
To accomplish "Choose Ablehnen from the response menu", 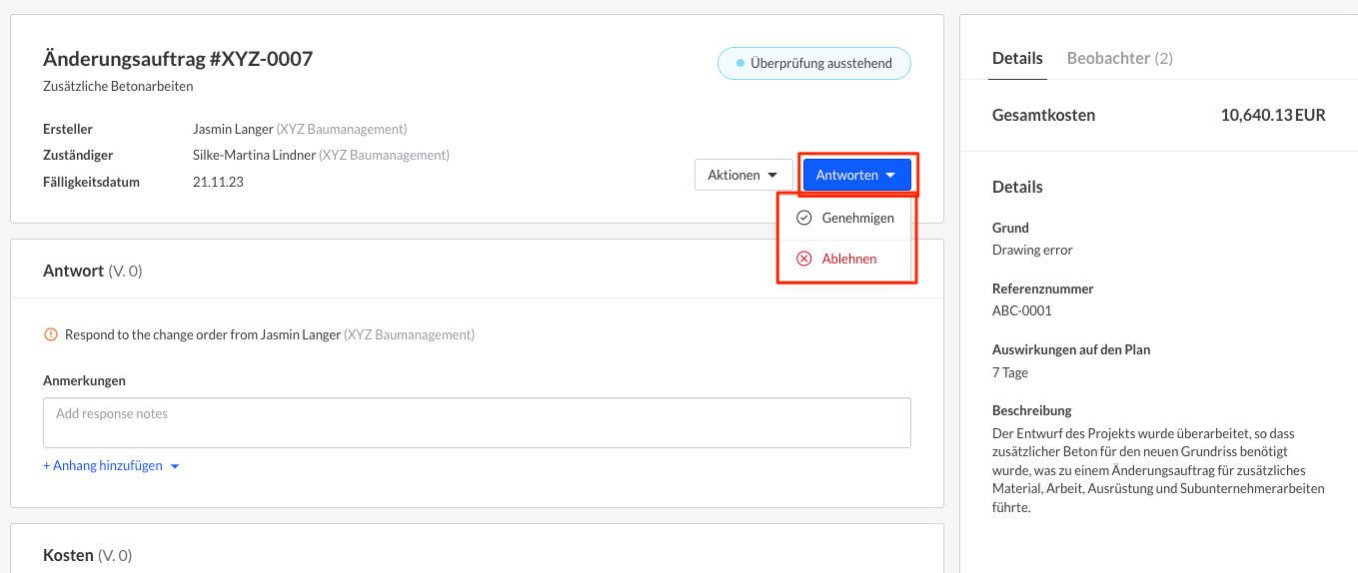I will coord(849,259).
